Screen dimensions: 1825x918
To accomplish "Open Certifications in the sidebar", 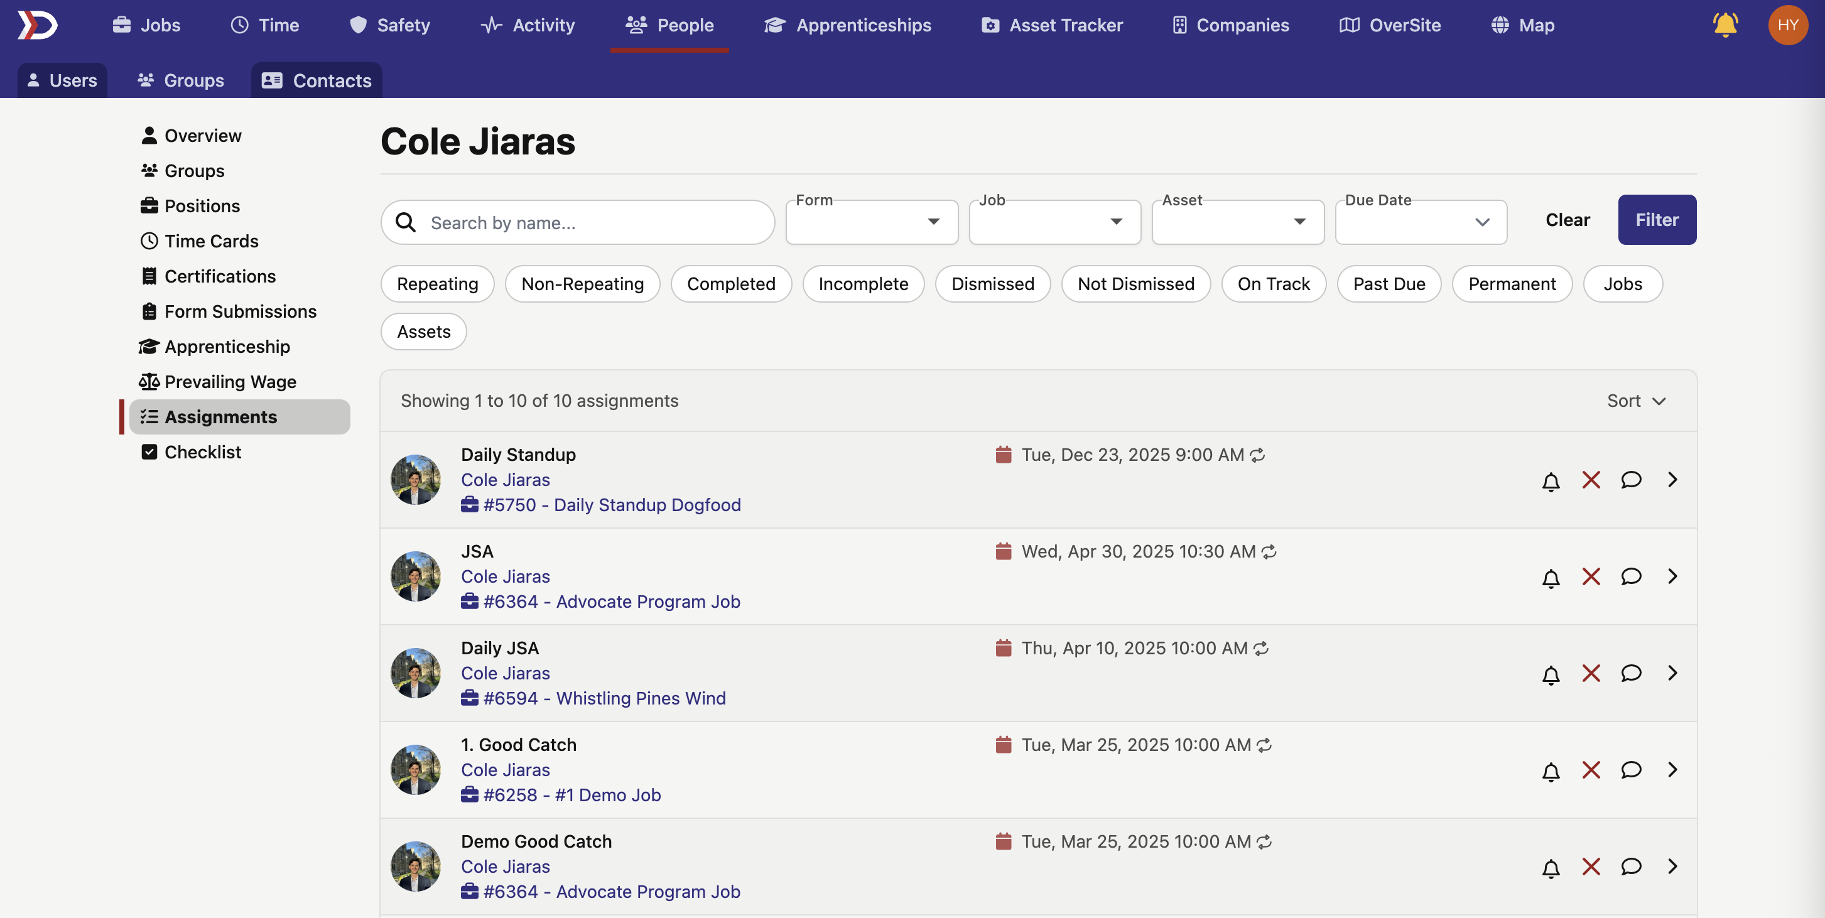I will 220,276.
